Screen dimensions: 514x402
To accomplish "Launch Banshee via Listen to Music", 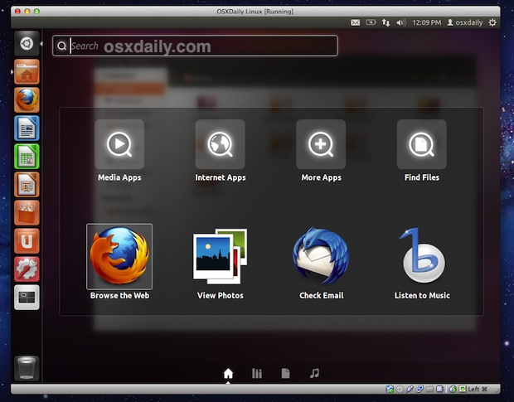I will click(422, 257).
